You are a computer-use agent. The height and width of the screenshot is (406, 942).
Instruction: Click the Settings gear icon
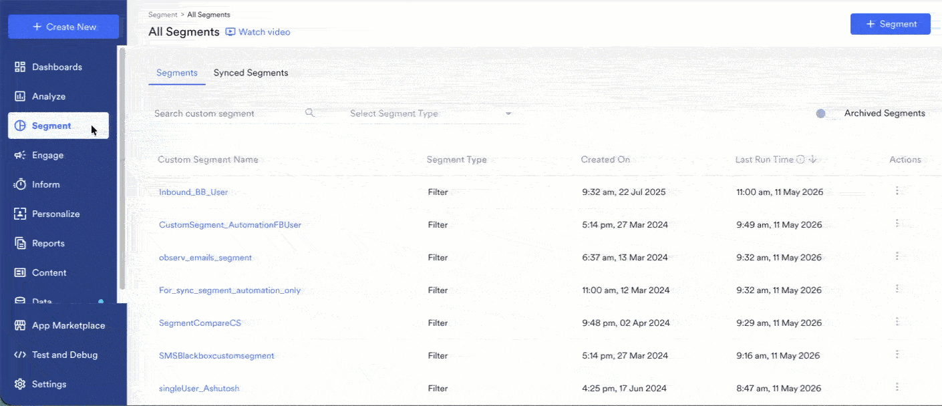click(x=20, y=384)
